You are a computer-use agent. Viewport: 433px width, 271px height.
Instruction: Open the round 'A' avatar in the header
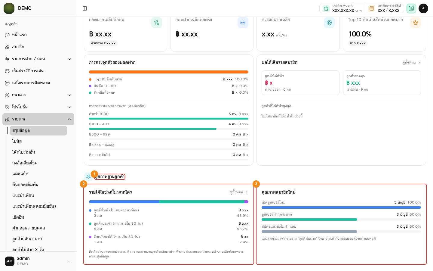423,8
